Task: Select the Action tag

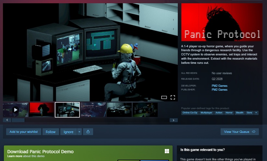Action: click(x=219, y=113)
